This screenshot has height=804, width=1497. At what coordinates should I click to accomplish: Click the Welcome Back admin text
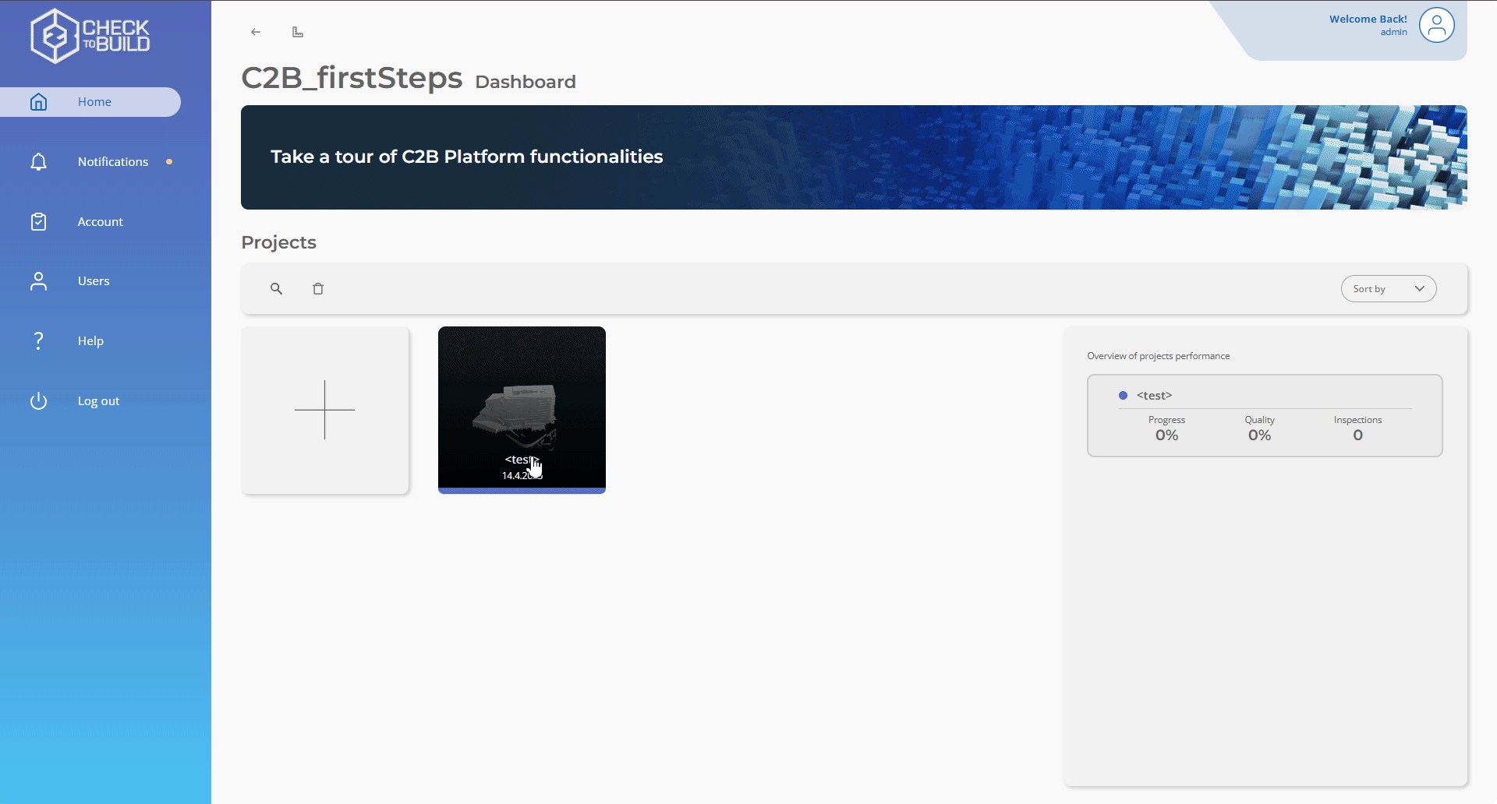tap(1368, 25)
